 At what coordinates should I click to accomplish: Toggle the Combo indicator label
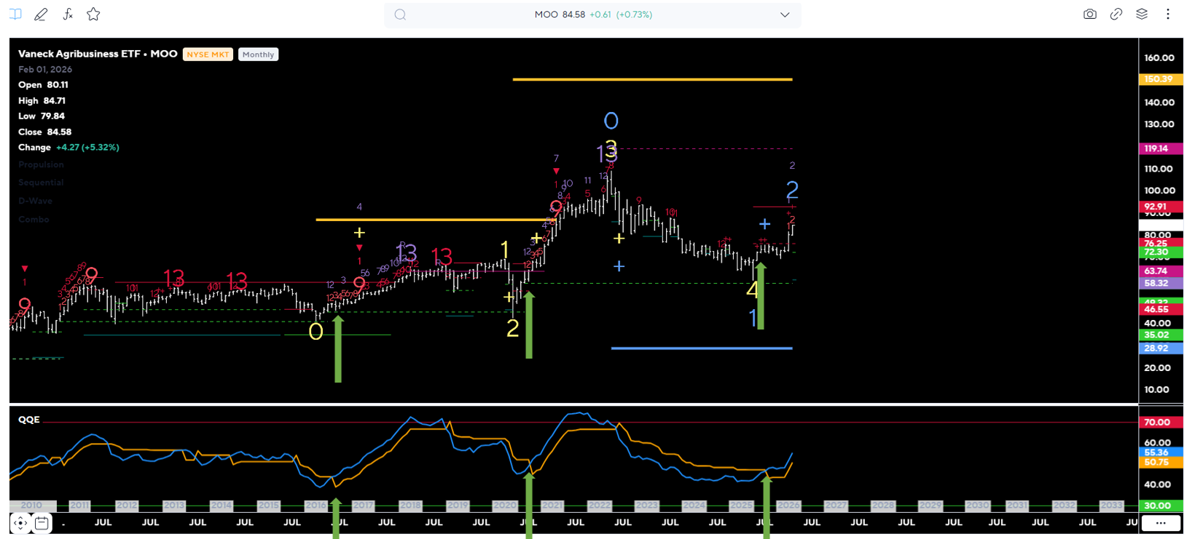[x=34, y=219]
